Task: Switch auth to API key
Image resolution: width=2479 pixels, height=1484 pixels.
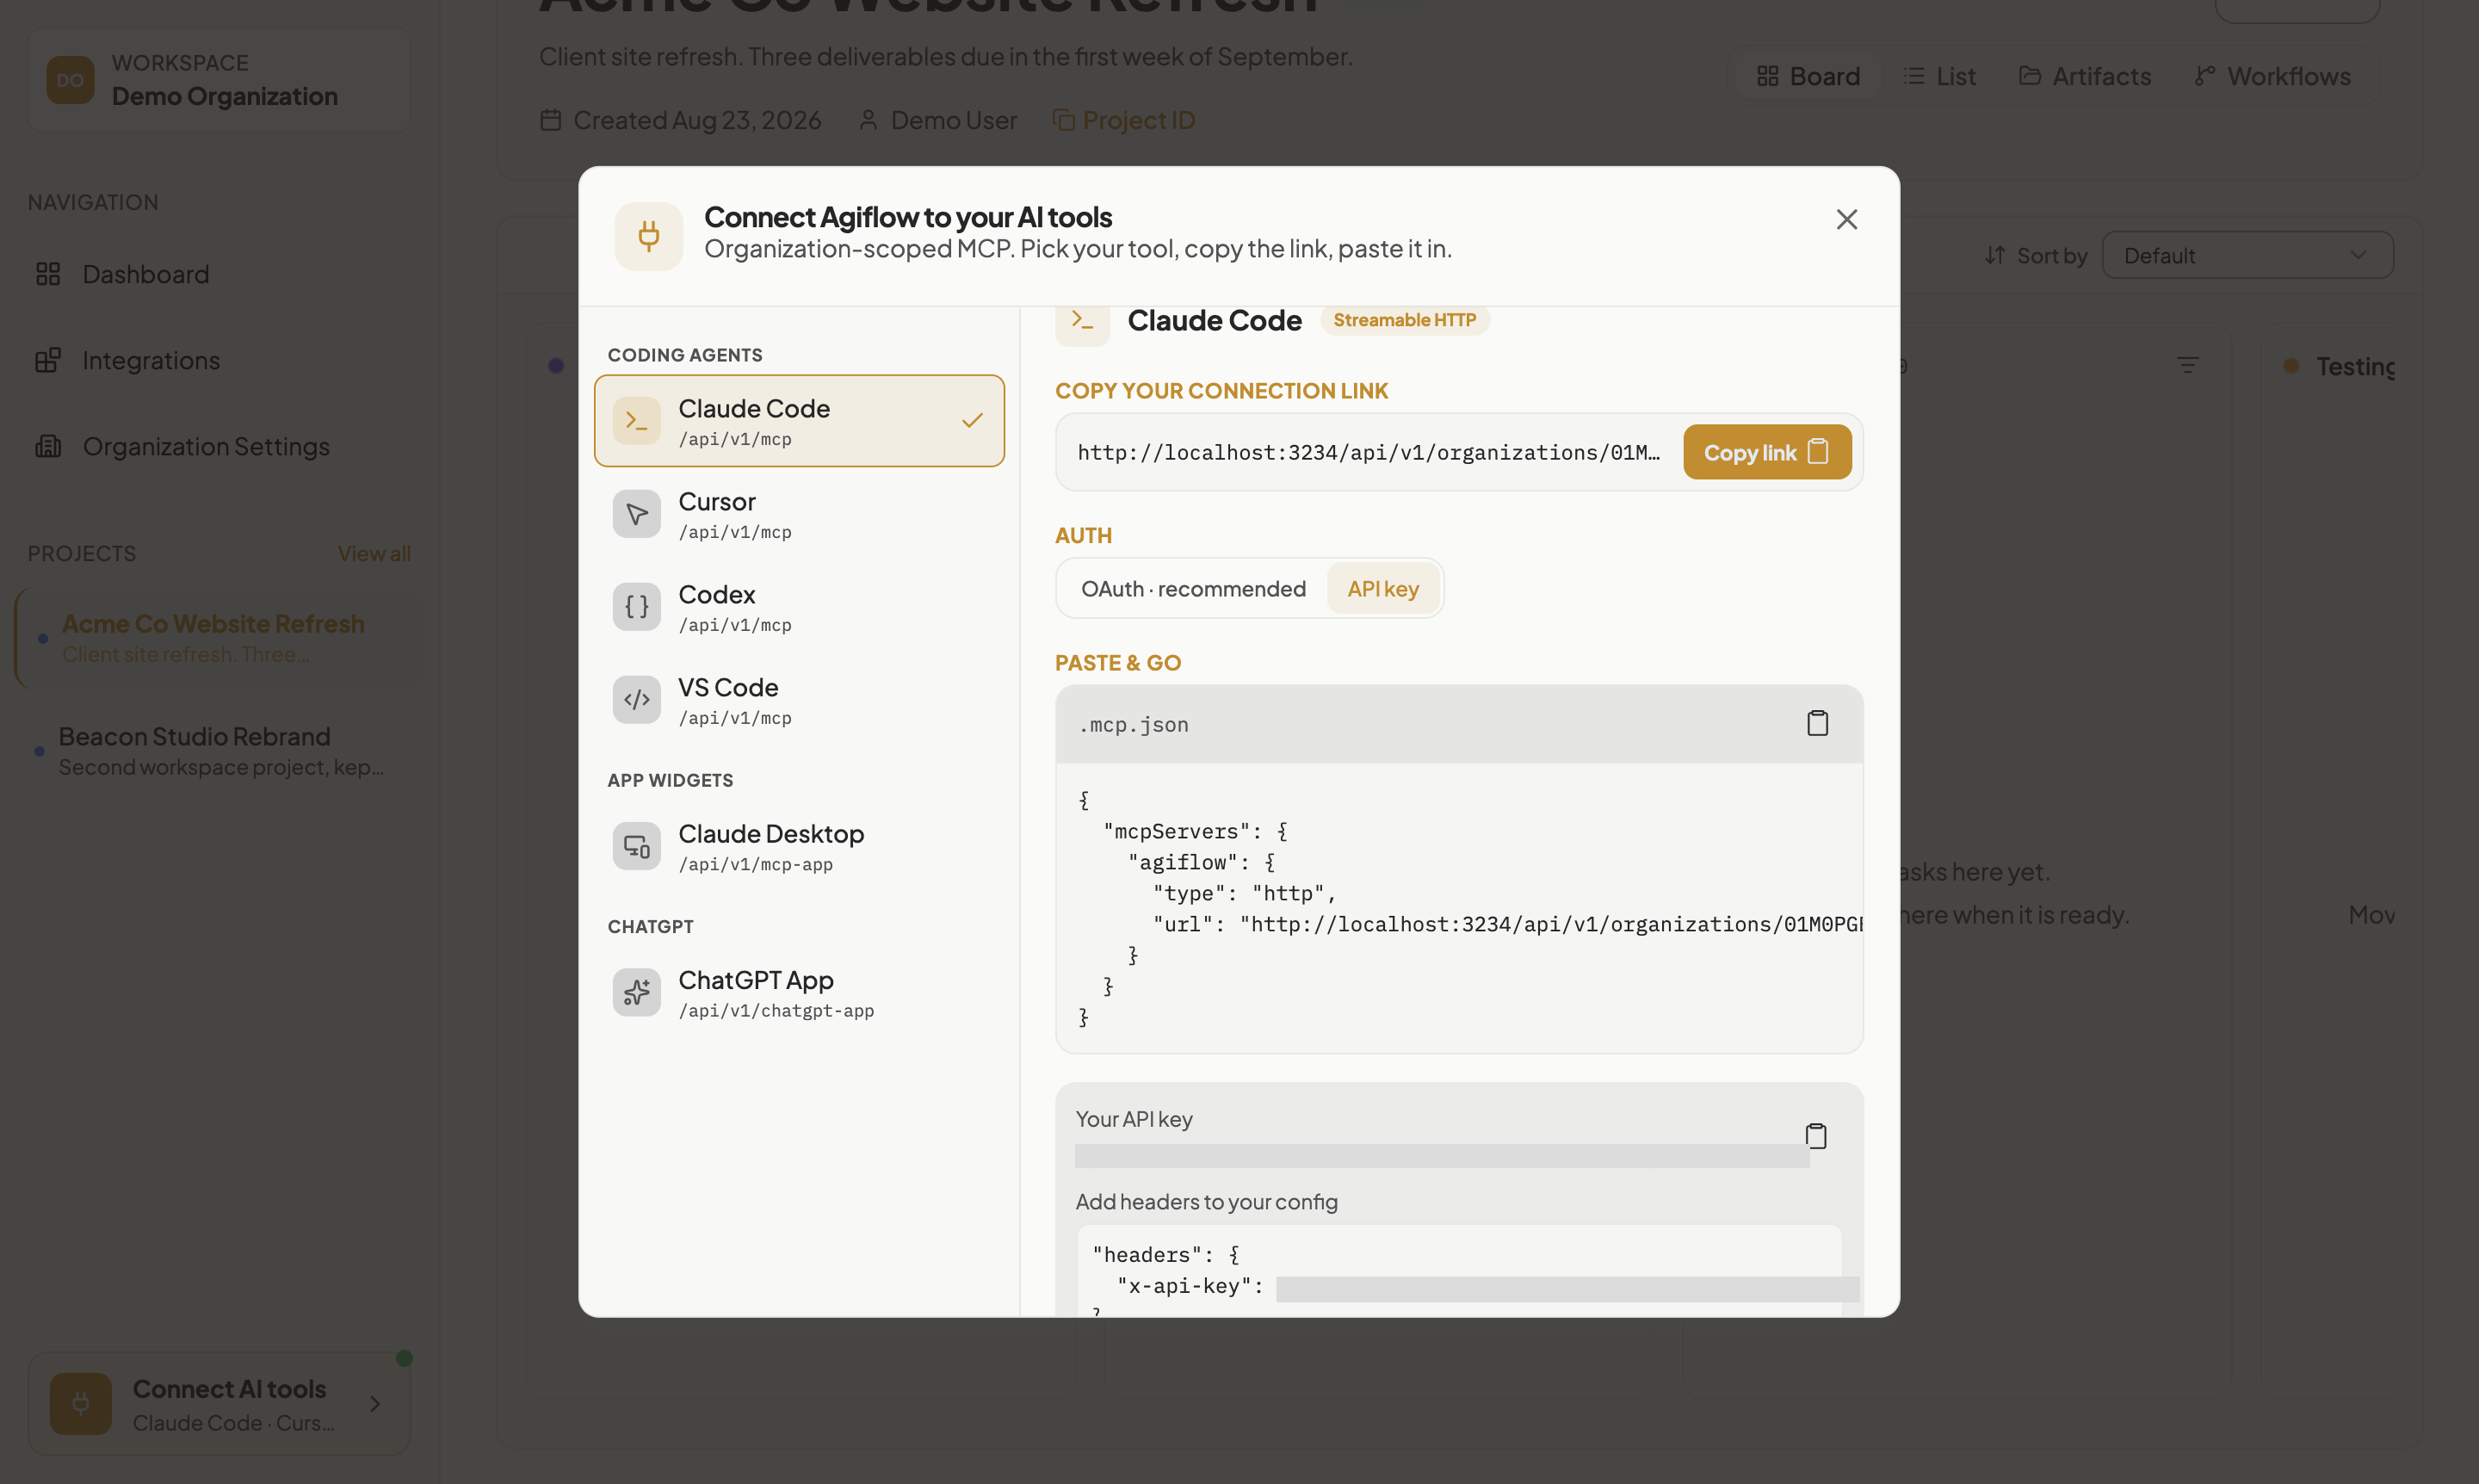Action: (1382, 589)
